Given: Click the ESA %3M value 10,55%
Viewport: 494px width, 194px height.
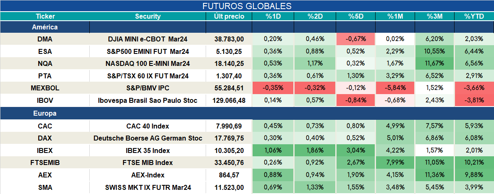Looking at the screenshot, I should [x=435, y=51].
